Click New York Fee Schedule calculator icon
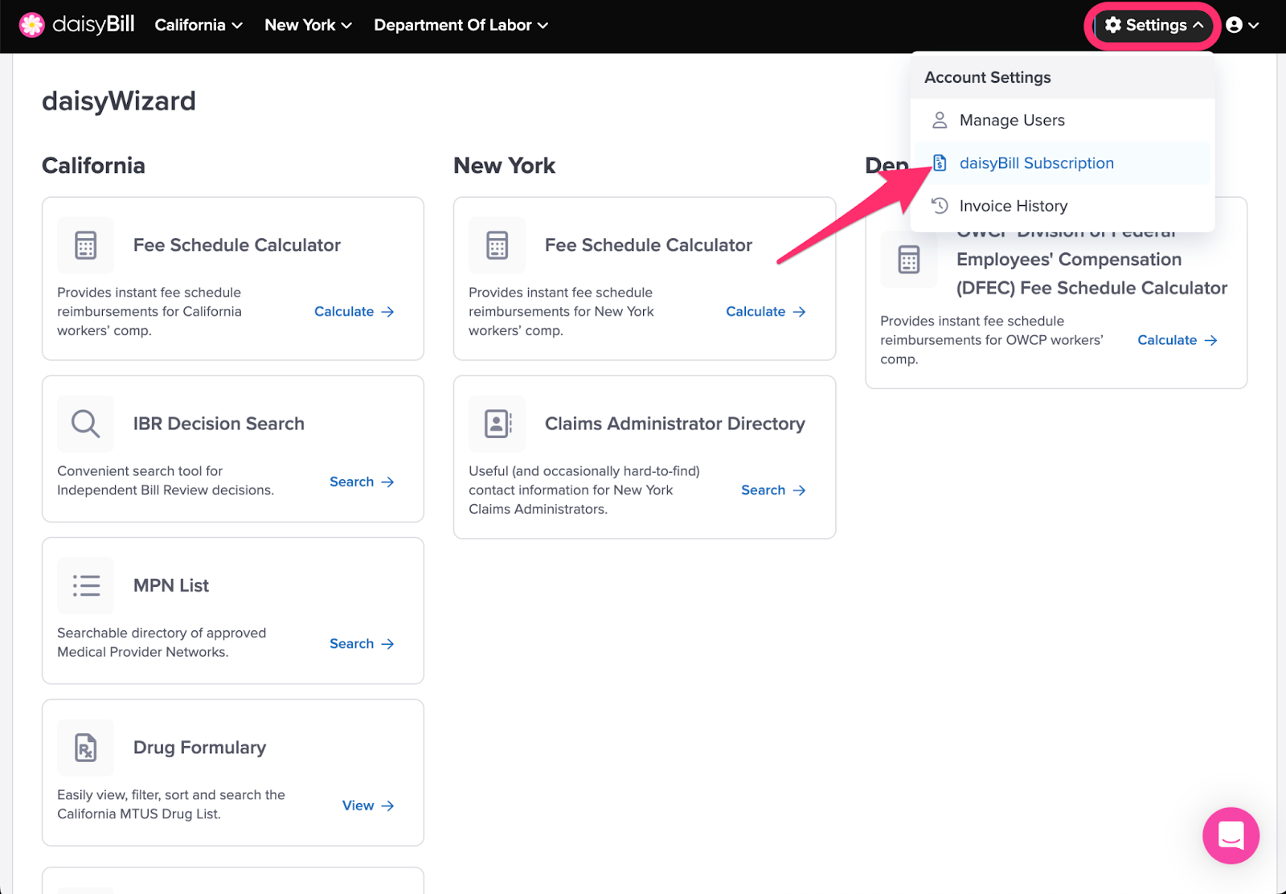The height and width of the screenshot is (894, 1286). point(498,245)
